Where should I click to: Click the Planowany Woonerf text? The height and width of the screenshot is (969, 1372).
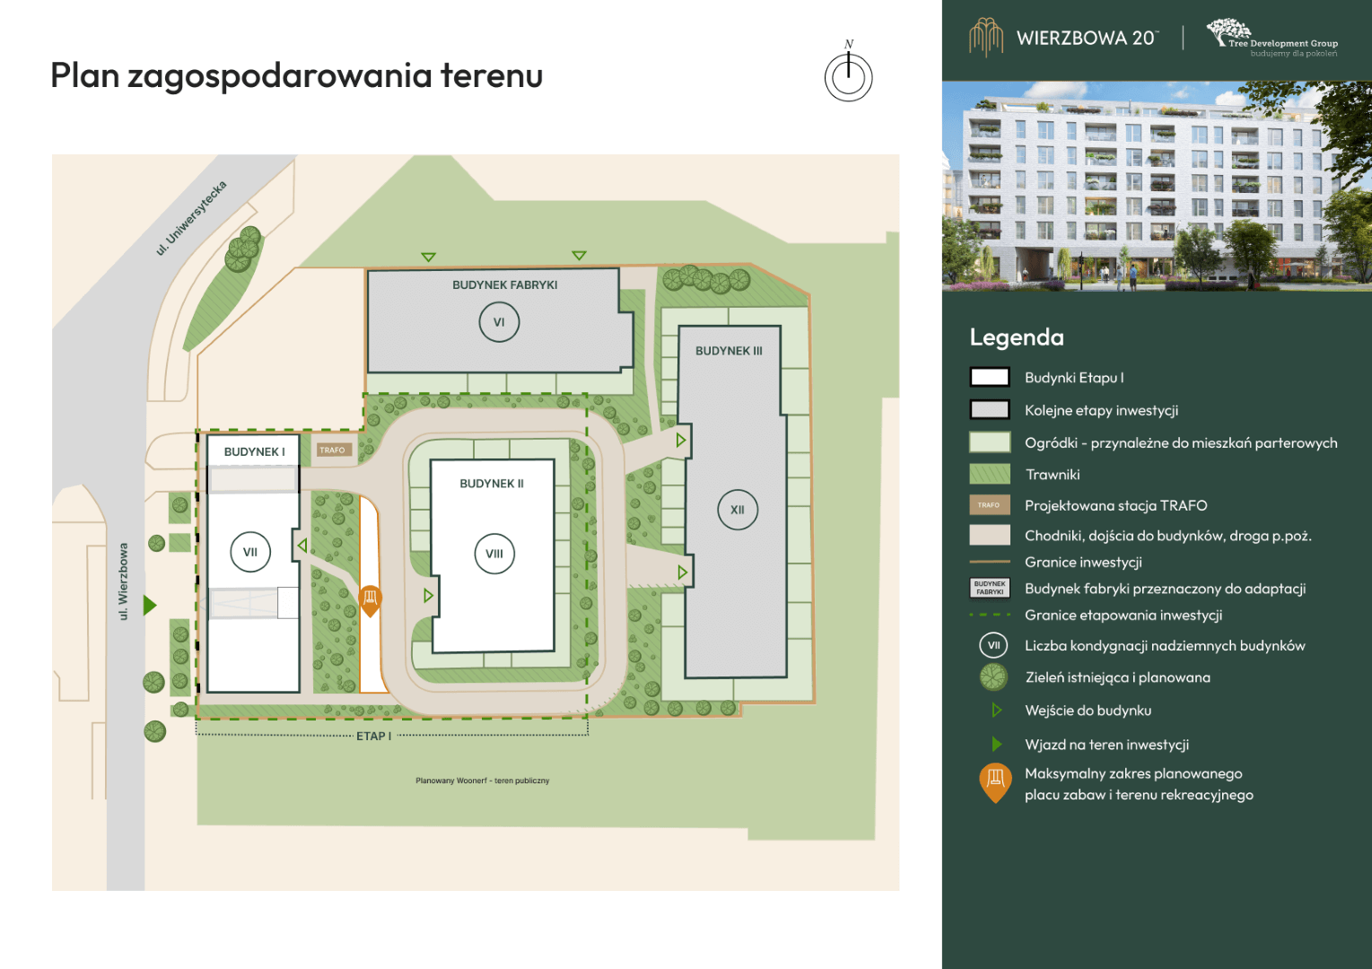[x=482, y=781]
